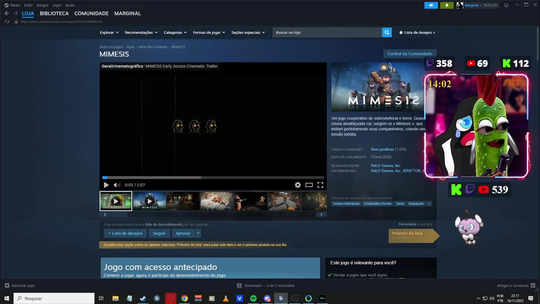
Task: Open notifications with the green bell button
Action: [447, 5]
